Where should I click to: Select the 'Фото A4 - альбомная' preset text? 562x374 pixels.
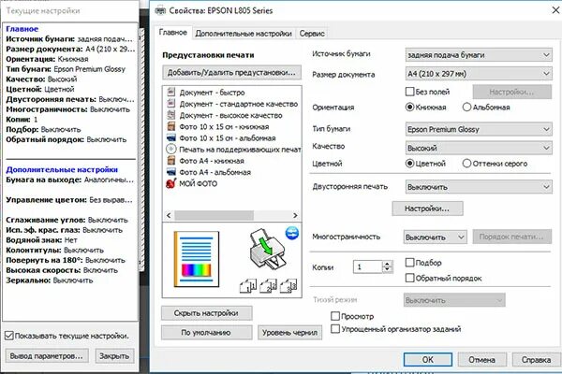click(x=214, y=172)
